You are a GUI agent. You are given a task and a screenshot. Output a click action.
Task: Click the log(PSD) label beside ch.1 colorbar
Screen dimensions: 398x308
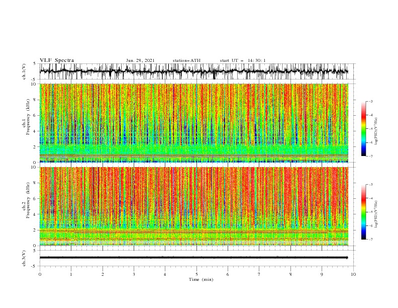(x=376, y=131)
